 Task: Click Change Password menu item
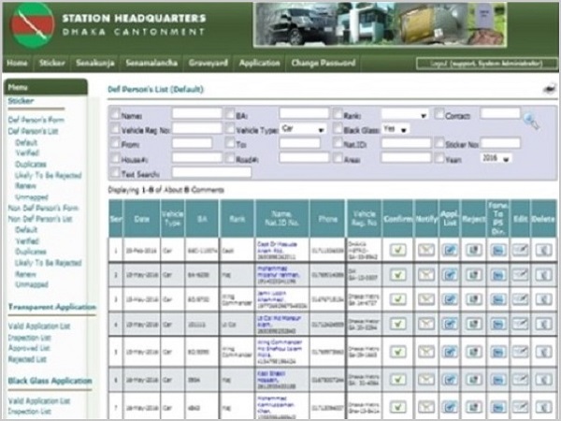[x=324, y=63]
